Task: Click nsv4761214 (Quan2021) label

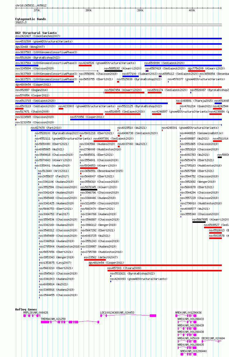Action: tap(196, 106)
